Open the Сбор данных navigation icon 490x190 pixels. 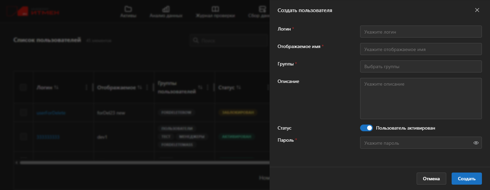(x=262, y=9)
